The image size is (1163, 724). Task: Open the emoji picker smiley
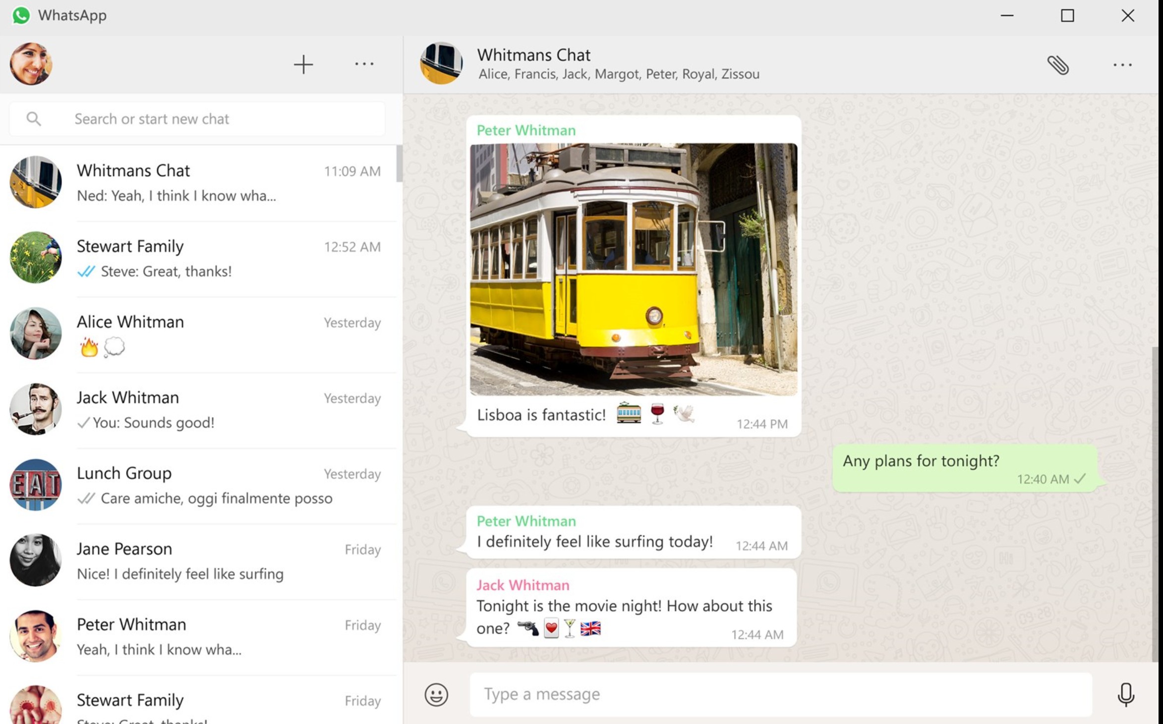pyautogui.click(x=436, y=694)
